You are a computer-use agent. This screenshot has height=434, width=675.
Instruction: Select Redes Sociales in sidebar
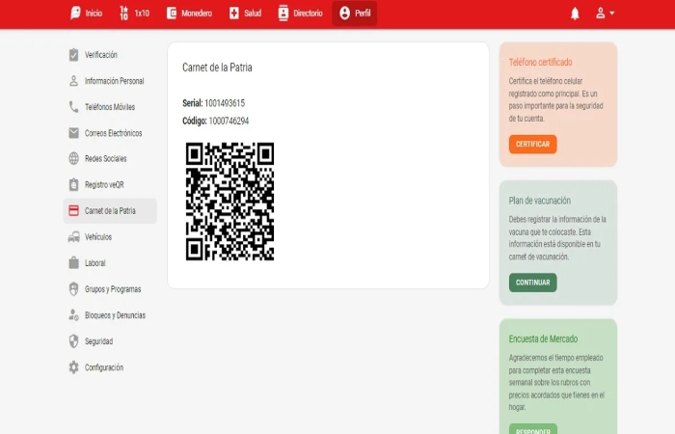pyautogui.click(x=105, y=158)
